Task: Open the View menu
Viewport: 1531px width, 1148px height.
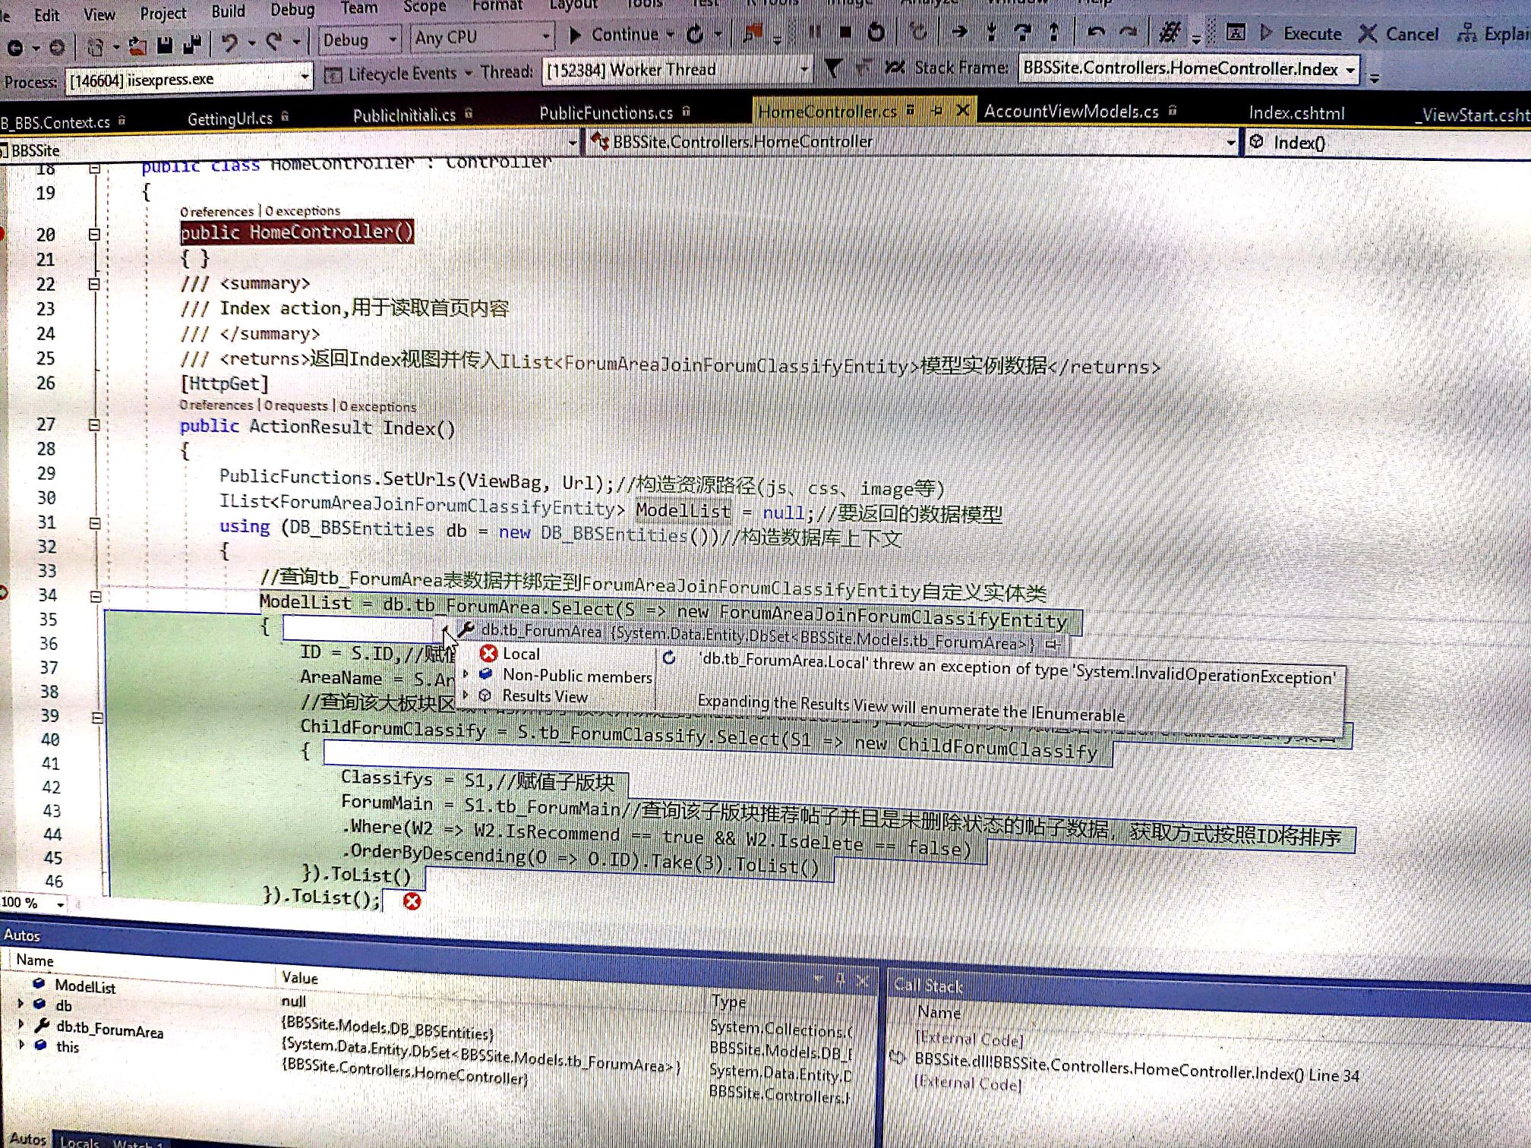Action: pyautogui.click(x=99, y=14)
